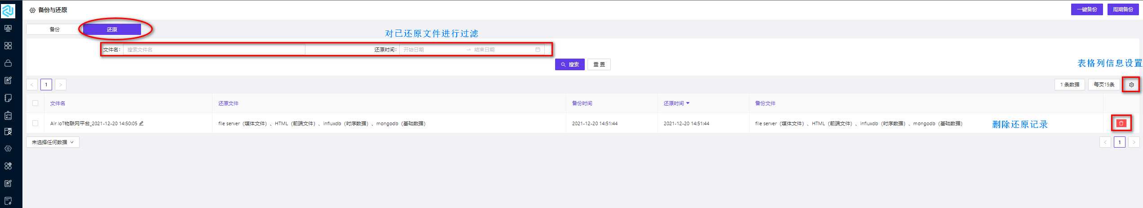Check the Air IoT物联网平台 row checkbox

click(35, 123)
